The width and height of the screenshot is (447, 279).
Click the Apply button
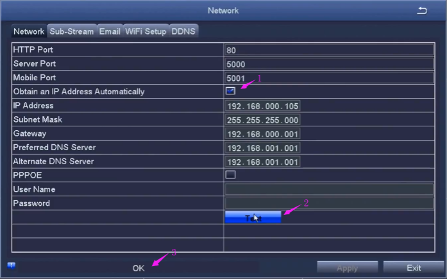347,267
